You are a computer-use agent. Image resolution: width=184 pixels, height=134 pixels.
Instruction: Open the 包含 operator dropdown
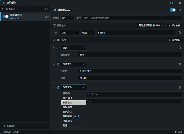[88, 33]
